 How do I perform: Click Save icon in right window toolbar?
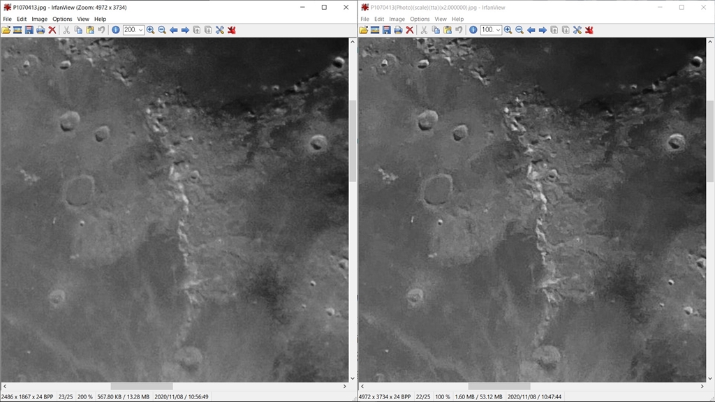(387, 30)
